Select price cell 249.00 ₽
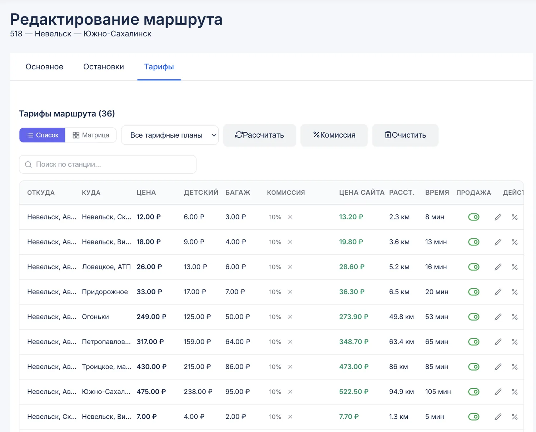Image resolution: width=536 pixels, height=432 pixels. [152, 317]
